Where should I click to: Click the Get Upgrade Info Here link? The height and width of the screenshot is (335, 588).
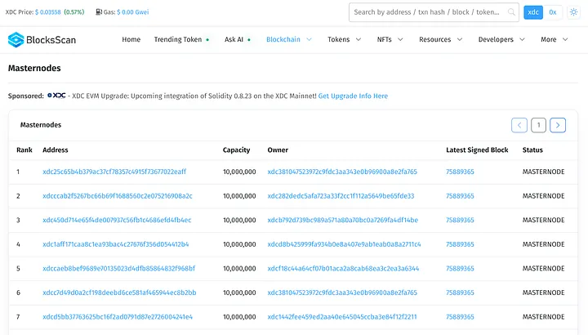353,96
